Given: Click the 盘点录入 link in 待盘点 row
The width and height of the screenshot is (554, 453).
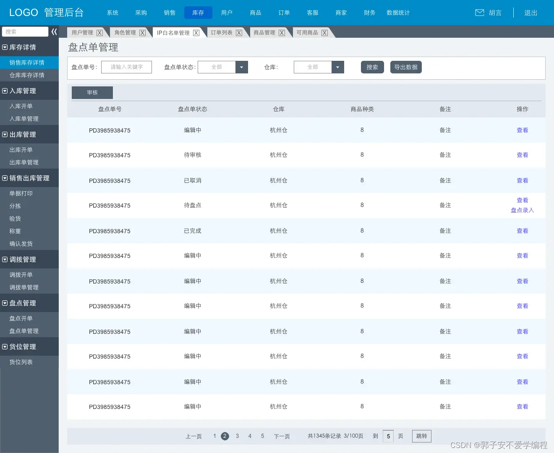Looking at the screenshot, I should [x=522, y=210].
